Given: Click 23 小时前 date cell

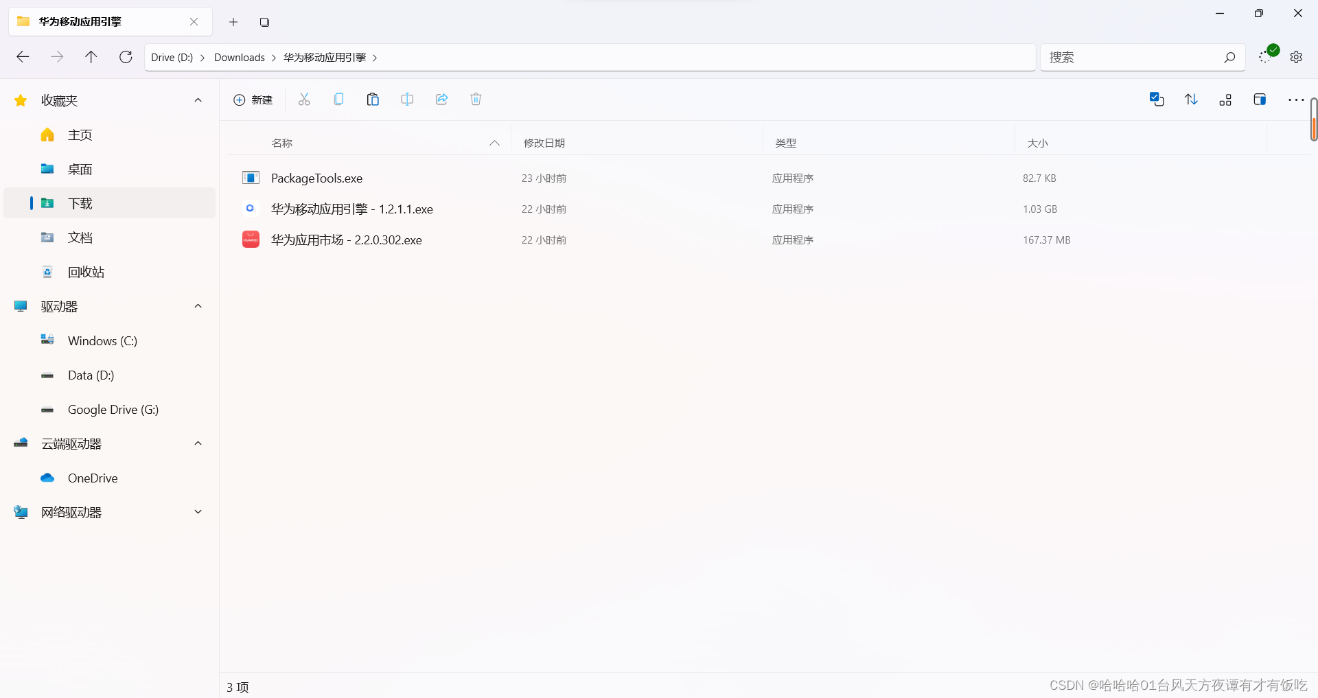Looking at the screenshot, I should click(x=544, y=178).
